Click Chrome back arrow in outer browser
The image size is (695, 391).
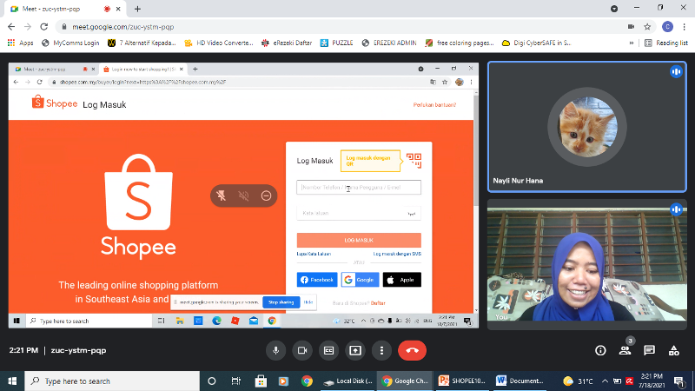tap(11, 27)
